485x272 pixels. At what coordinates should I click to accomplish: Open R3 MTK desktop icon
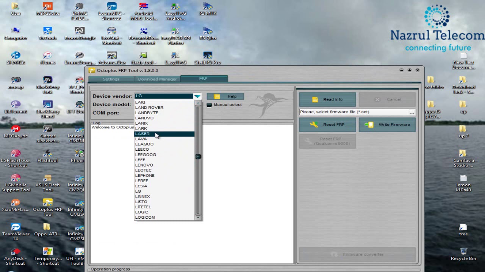[208, 9]
